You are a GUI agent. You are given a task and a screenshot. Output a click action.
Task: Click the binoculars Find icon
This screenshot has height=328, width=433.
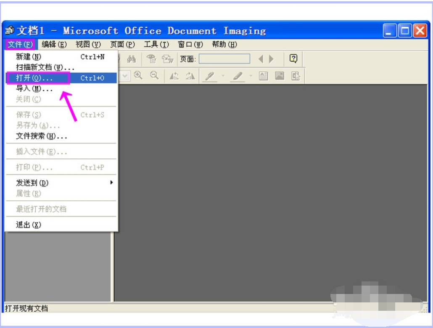click(131, 59)
